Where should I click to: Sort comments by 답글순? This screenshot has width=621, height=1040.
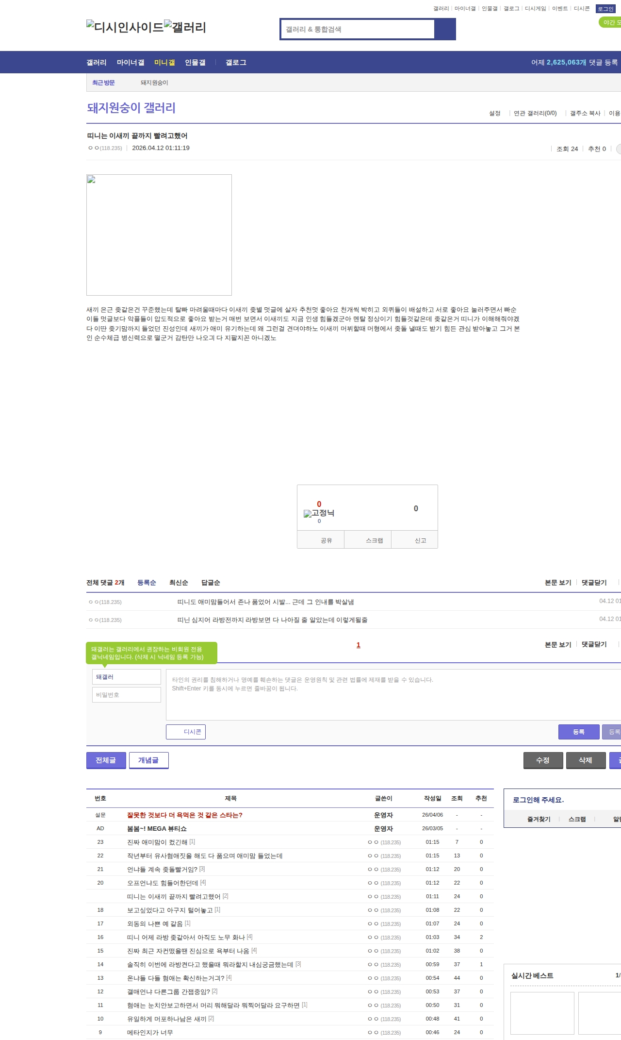point(211,583)
